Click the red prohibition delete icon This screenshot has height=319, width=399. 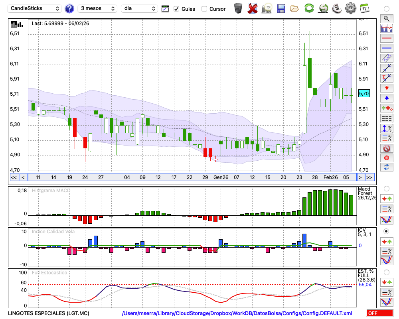tap(386, 148)
